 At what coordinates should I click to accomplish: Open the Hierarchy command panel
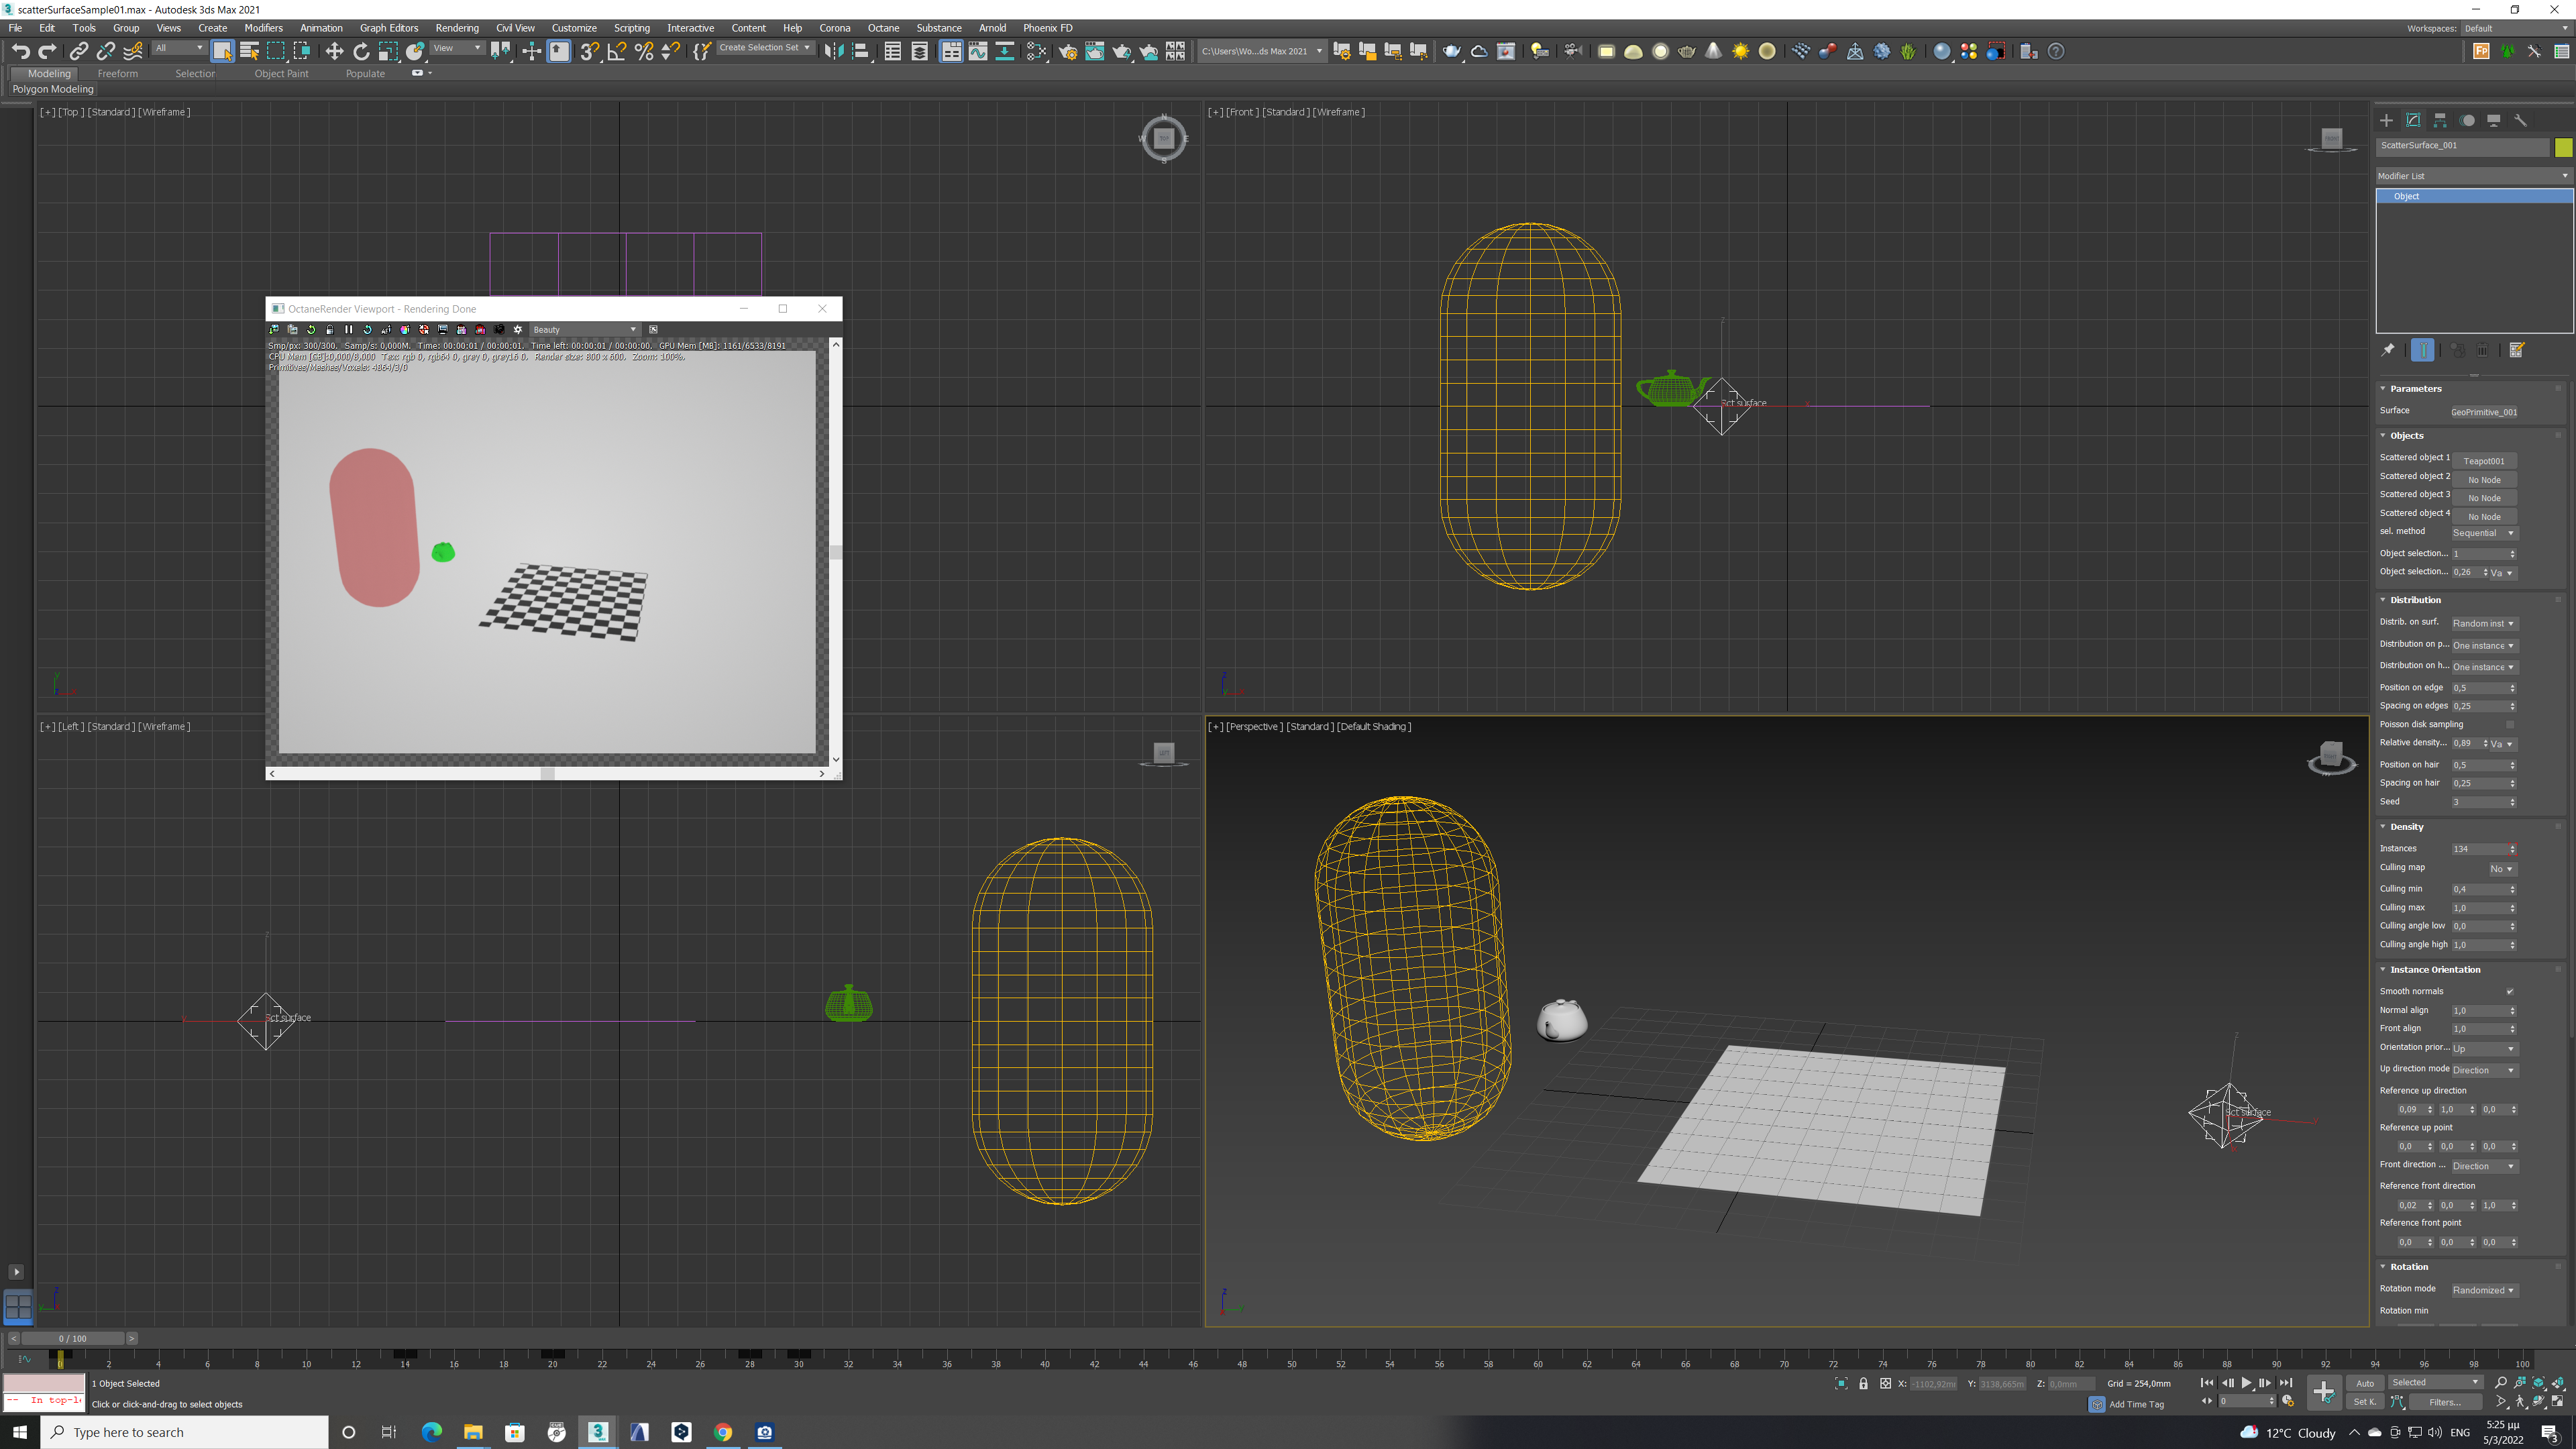tap(2440, 120)
